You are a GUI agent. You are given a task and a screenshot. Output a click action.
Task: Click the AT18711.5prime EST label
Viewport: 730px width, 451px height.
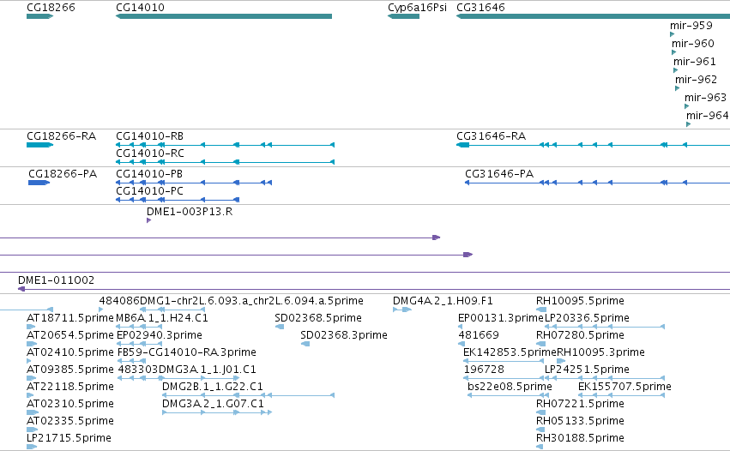[x=70, y=318]
